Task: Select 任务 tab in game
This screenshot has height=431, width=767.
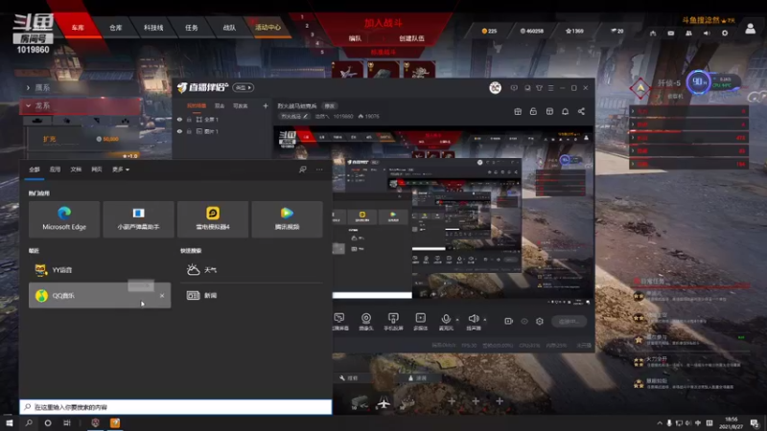Action: pos(192,28)
